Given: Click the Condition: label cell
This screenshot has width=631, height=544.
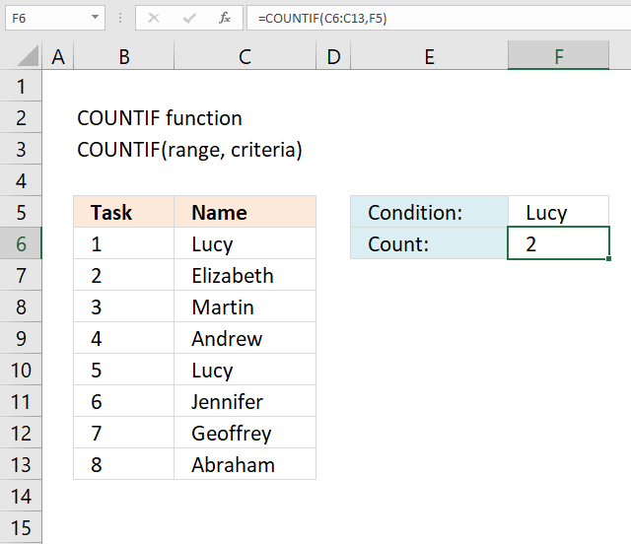Looking at the screenshot, I should coord(429,212).
